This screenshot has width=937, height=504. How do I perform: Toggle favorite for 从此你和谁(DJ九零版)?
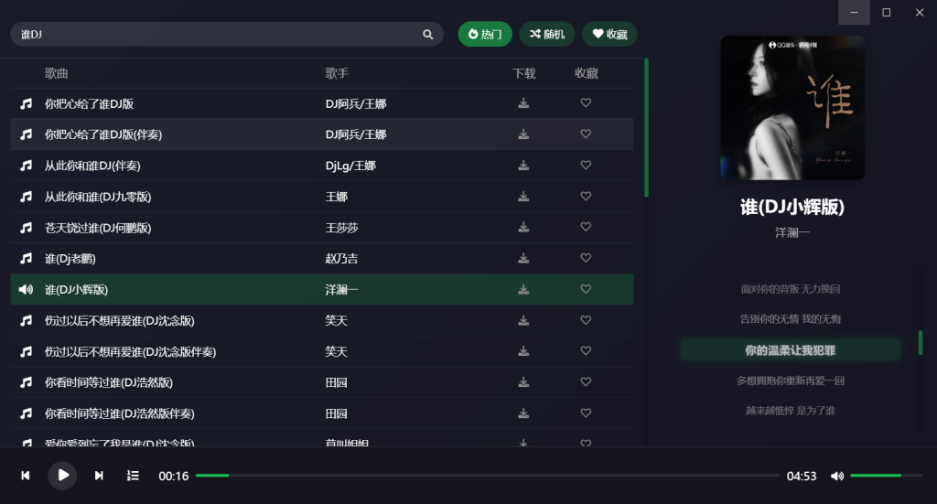(586, 197)
